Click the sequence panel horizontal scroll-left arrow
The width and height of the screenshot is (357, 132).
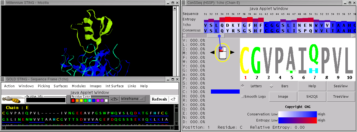[3, 128]
